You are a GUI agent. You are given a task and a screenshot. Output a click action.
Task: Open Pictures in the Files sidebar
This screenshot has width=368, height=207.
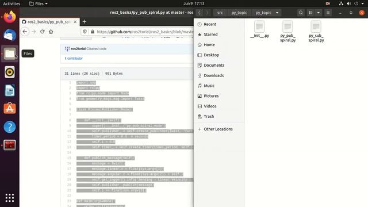[219, 96]
